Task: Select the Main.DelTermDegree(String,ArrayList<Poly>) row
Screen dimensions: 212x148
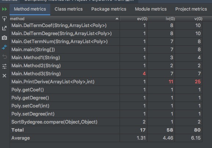Action: (106, 34)
